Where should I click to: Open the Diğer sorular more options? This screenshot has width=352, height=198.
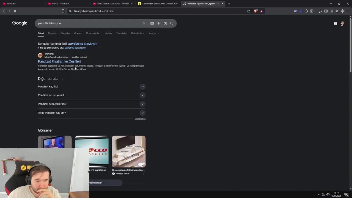[62, 79]
